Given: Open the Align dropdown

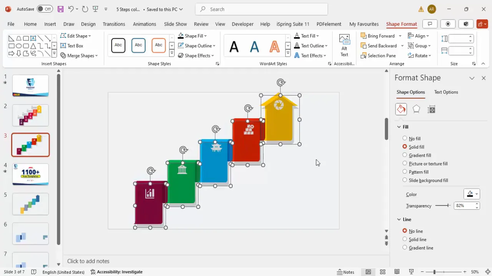Looking at the screenshot, I should tap(419, 36).
